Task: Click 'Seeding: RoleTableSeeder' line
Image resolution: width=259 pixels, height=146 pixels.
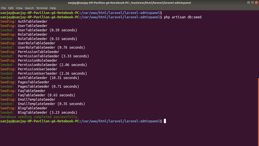Action: click(x=24, y=34)
